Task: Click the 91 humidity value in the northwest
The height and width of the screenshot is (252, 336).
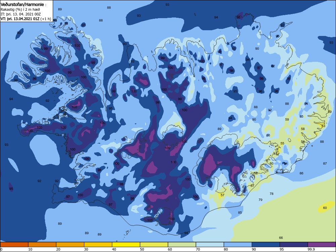Action: click(x=84, y=25)
